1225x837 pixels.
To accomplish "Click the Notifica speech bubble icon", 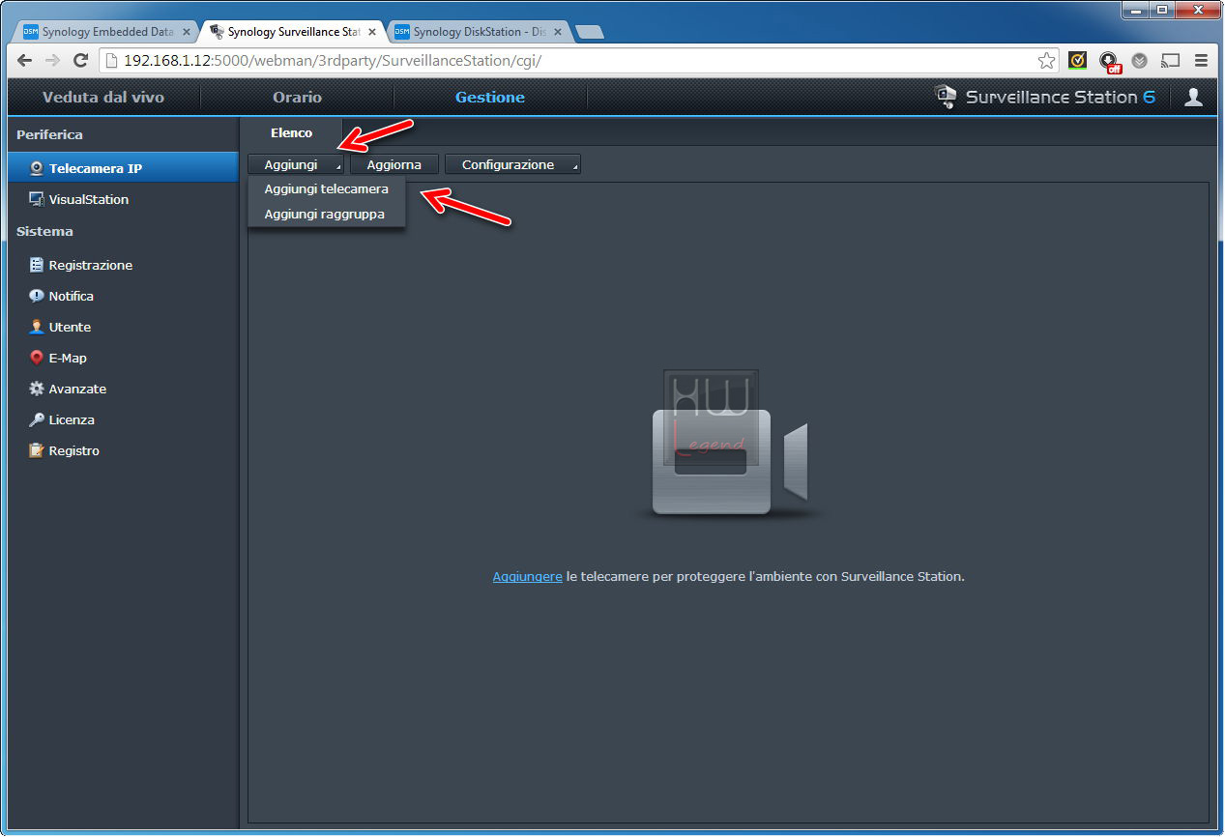I will (x=37, y=296).
